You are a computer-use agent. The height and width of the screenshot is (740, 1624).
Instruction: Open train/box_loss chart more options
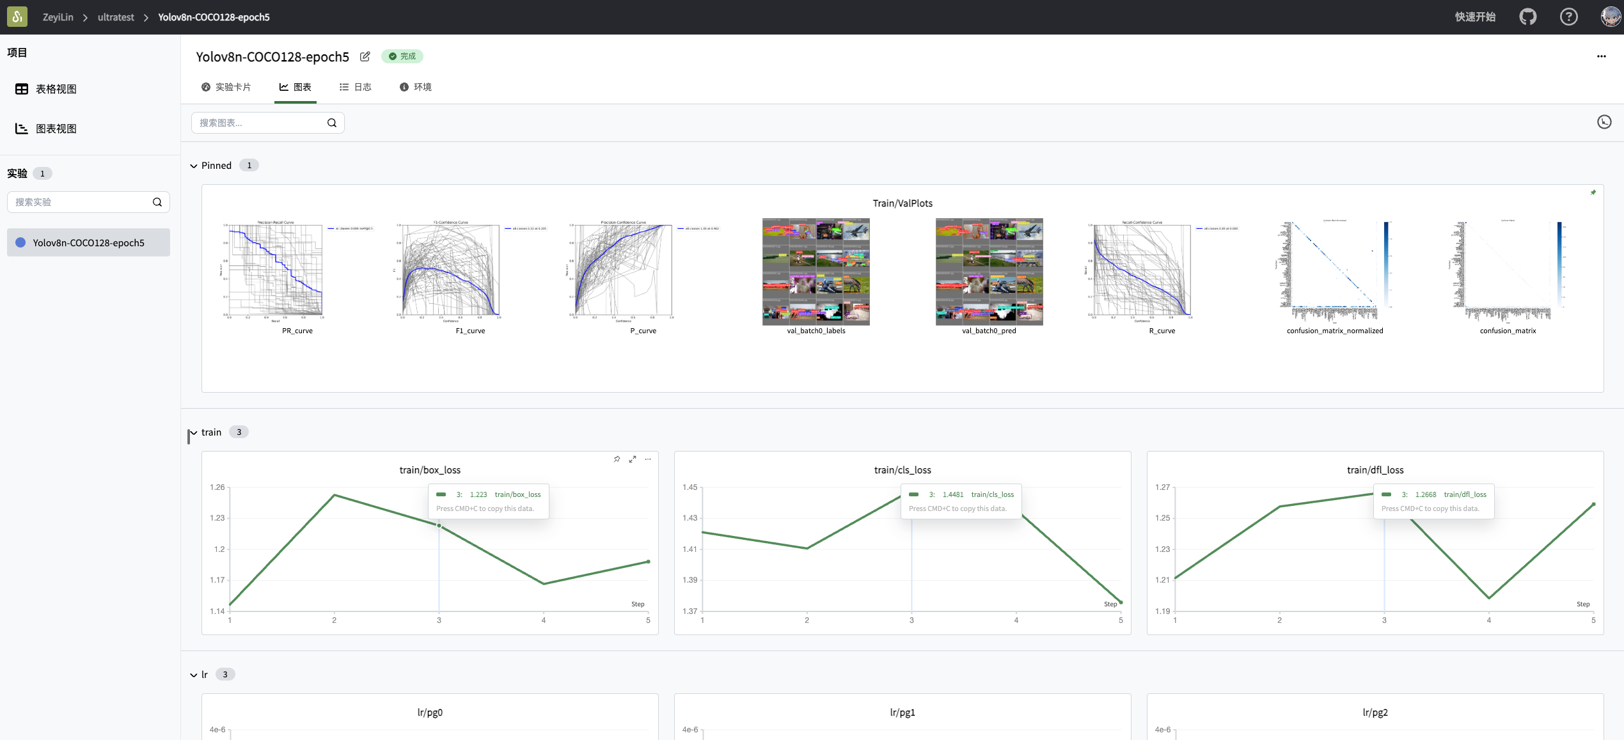tap(648, 459)
